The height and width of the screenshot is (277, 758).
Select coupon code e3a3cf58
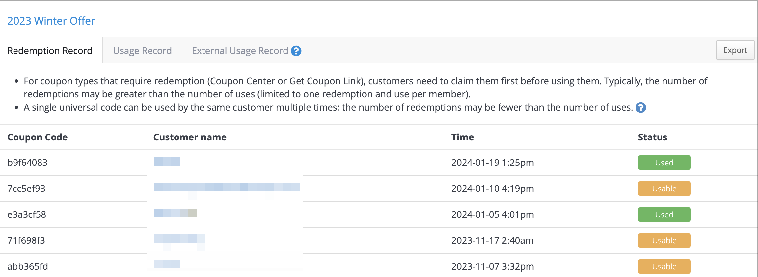coord(27,214)
